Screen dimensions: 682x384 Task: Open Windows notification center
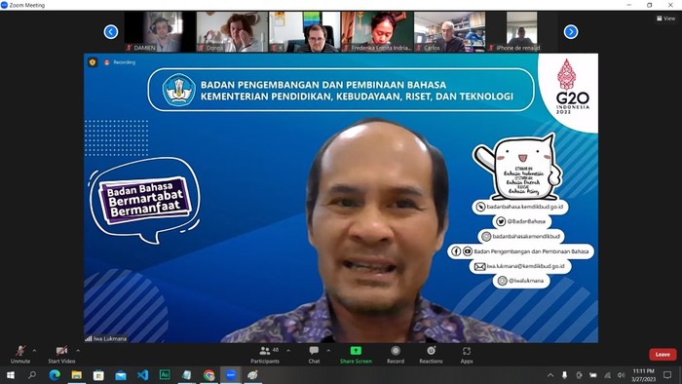(x=667, y=375)
